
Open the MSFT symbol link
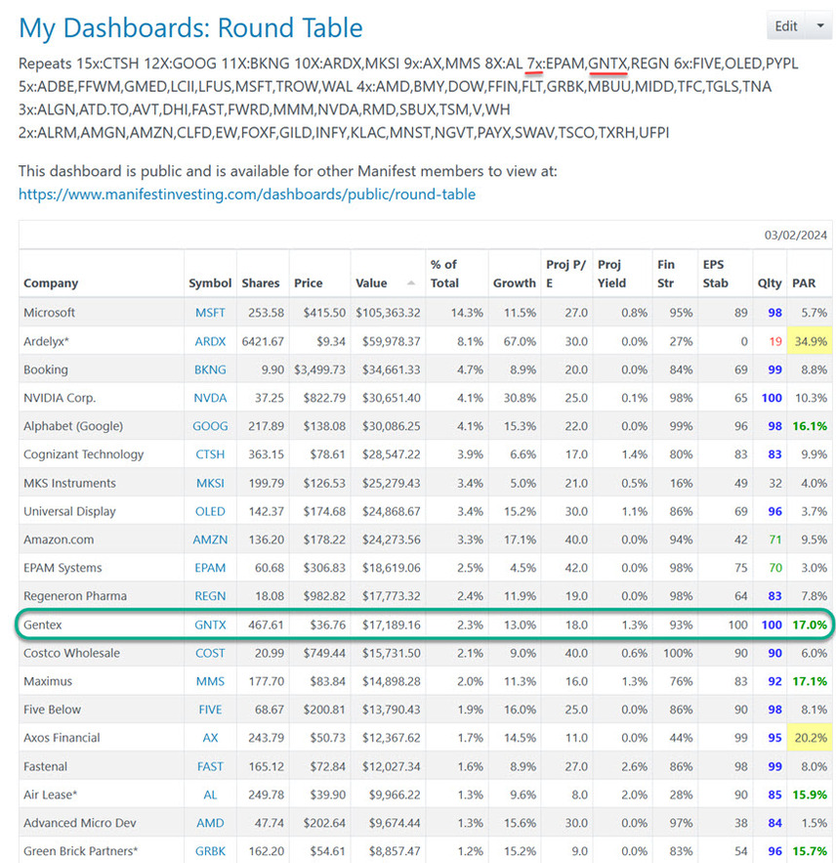tap(210, 313)
